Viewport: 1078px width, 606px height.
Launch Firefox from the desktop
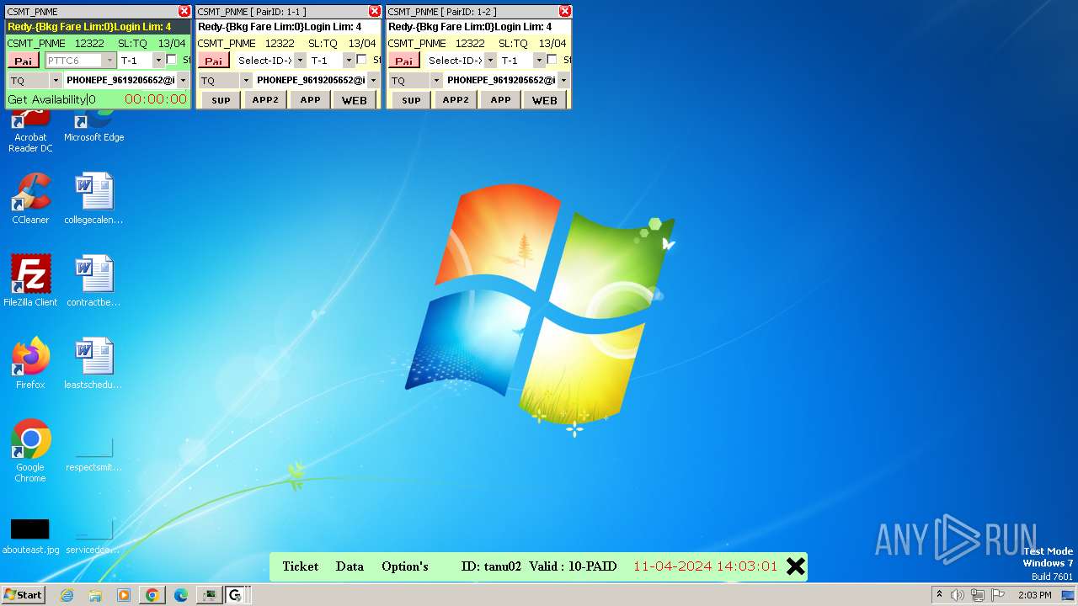click(30, 363)
